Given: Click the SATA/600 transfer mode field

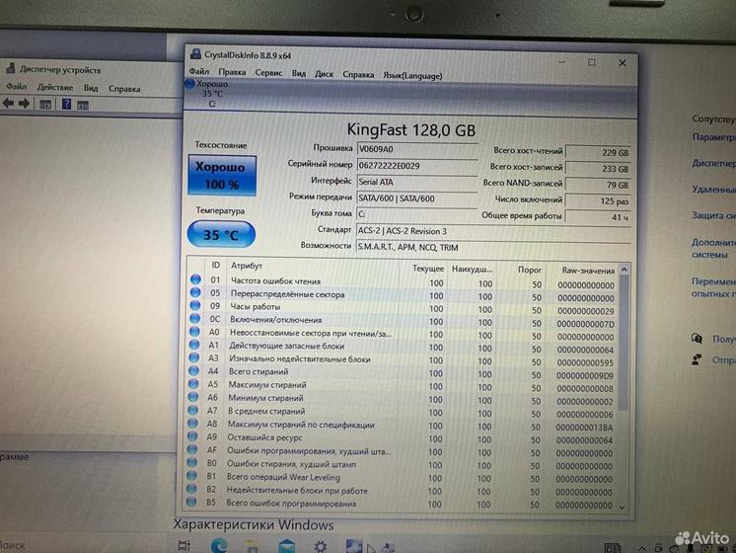Looking at the screenshot, I should [x=416, y=198].
